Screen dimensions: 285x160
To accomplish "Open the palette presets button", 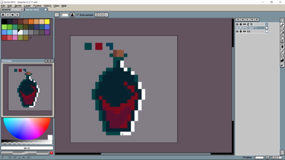I will click(12, 15).
